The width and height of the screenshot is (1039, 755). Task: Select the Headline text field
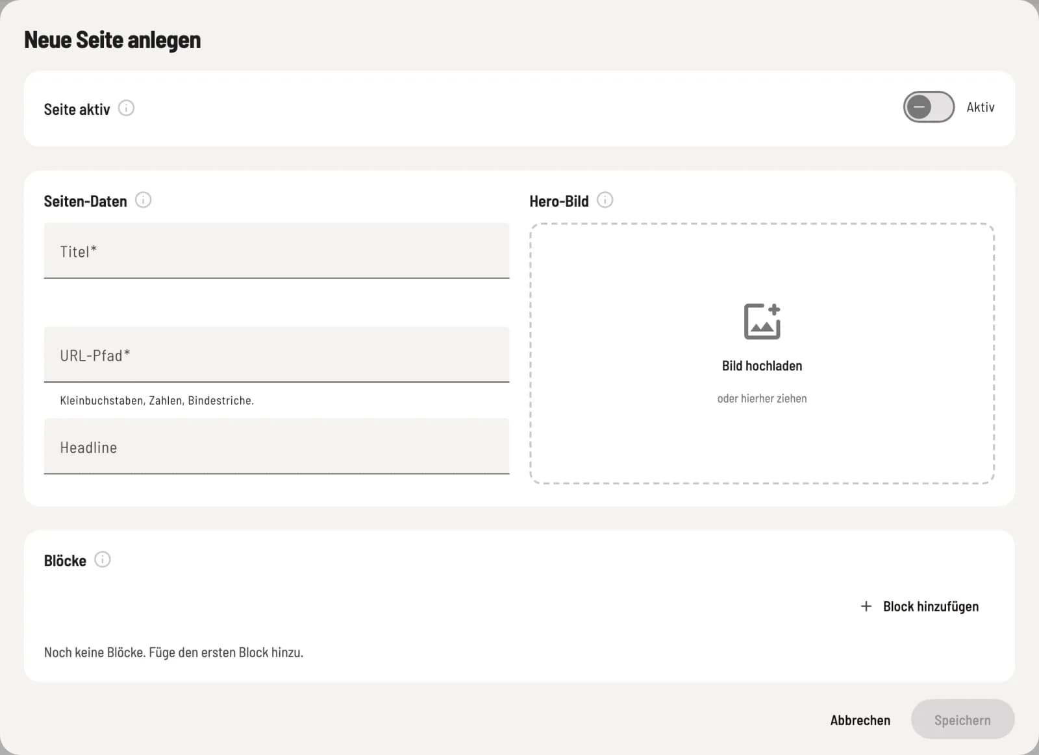coord(277,447)
